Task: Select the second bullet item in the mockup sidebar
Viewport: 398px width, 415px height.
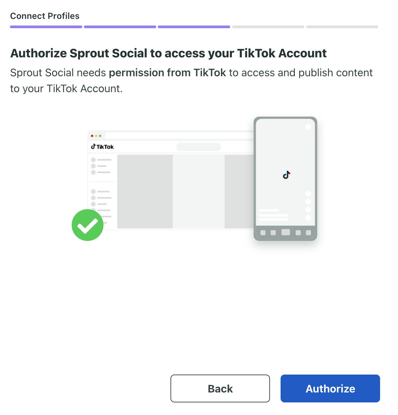Action: [94, 165]
